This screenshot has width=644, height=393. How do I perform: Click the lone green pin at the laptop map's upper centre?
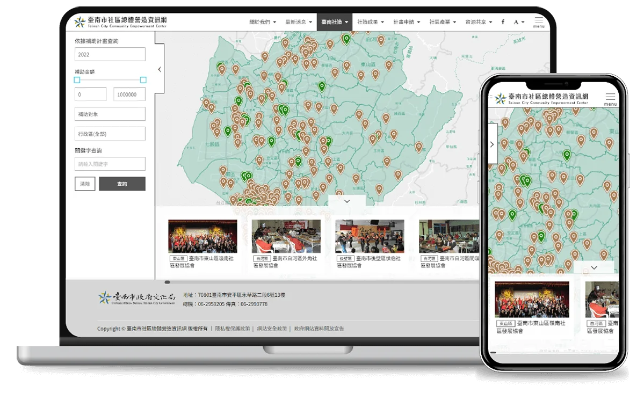point(322,86)
